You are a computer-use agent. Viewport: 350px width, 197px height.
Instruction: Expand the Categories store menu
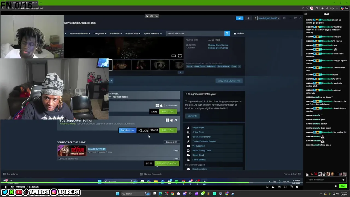coord(100,33)
